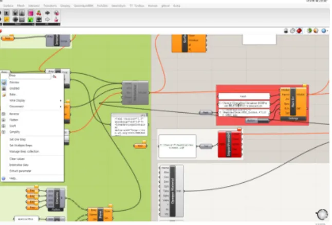The height and width of the screenshot is (225, 332).
Task: Expand the Wire Display submenu
Action: (32, 100)
